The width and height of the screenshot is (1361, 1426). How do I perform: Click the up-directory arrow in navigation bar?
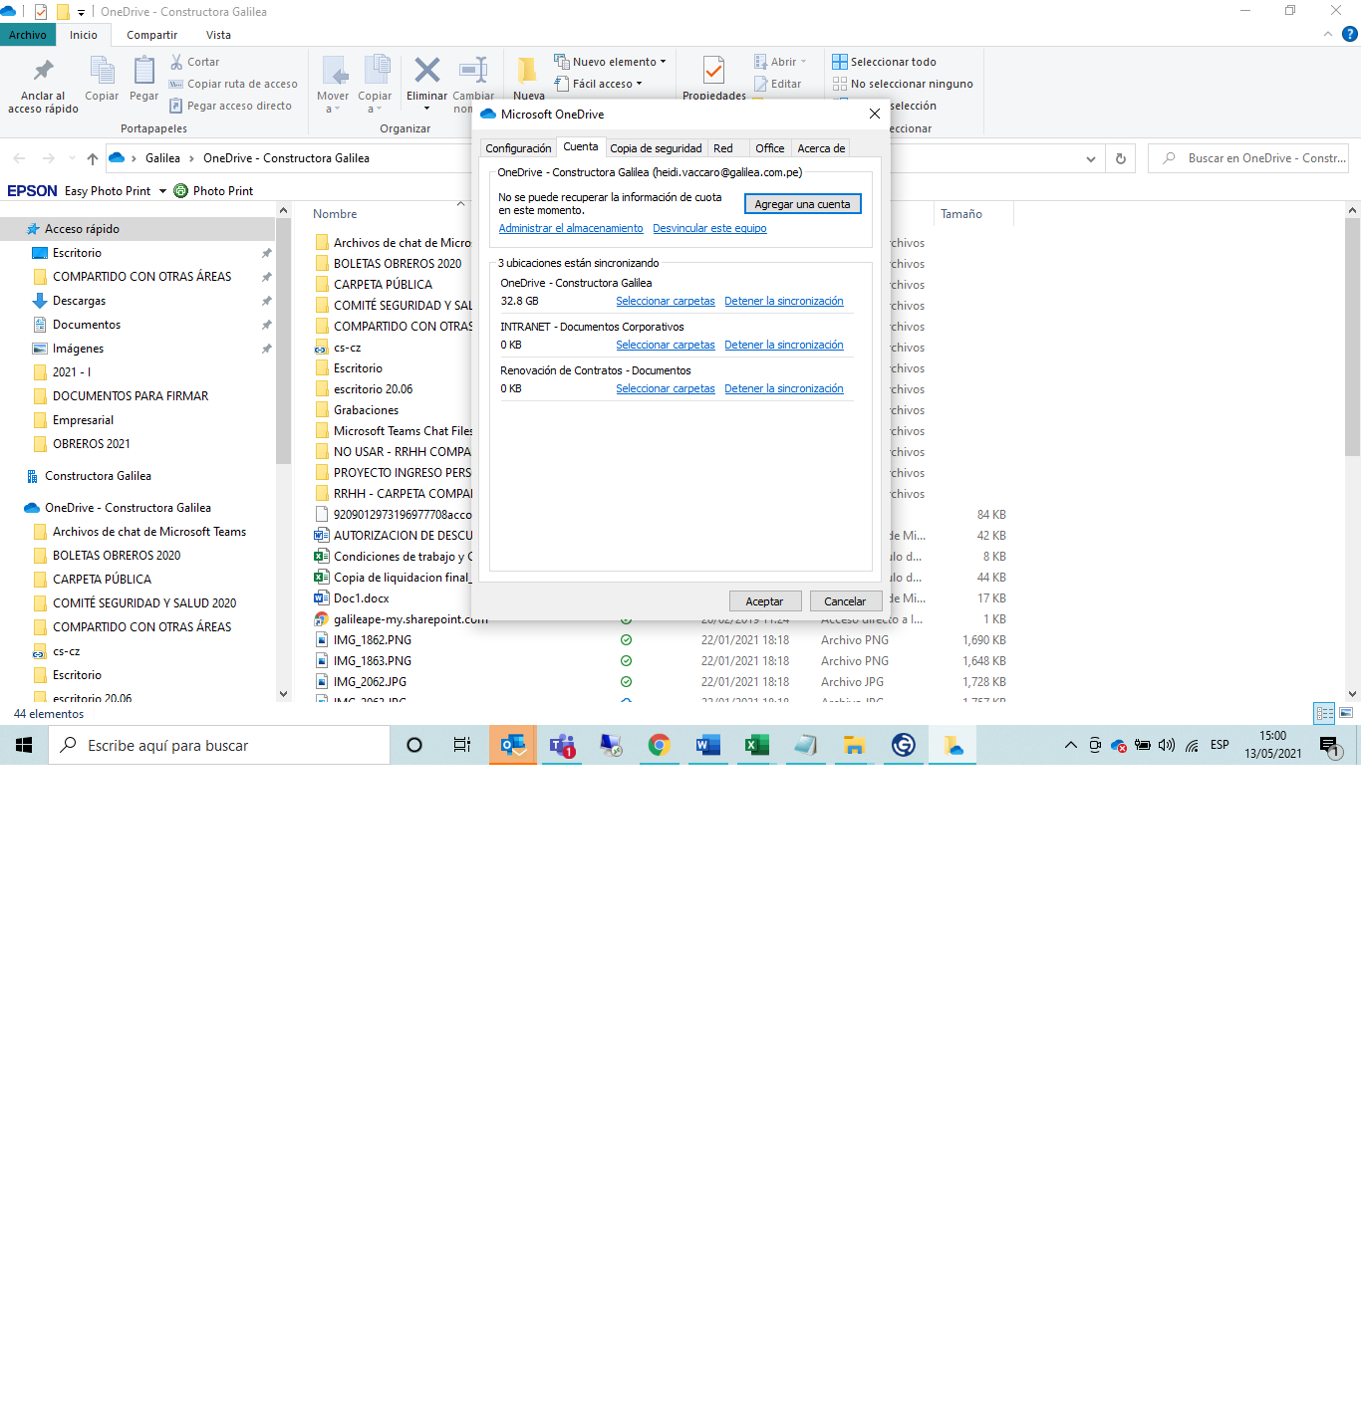93,158
